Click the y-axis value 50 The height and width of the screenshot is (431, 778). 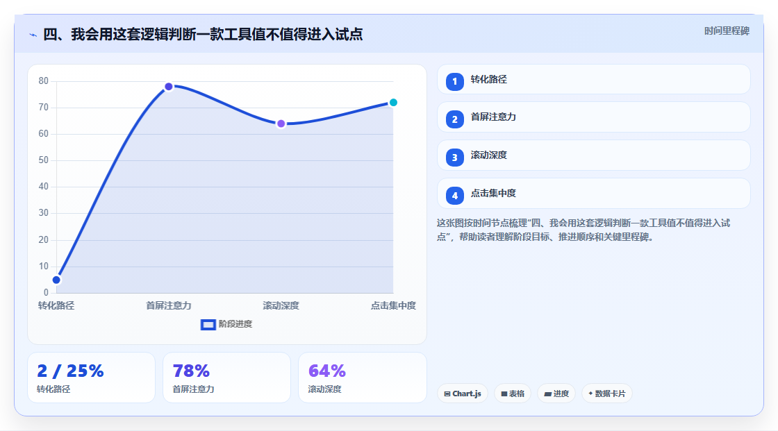[44, 160]
